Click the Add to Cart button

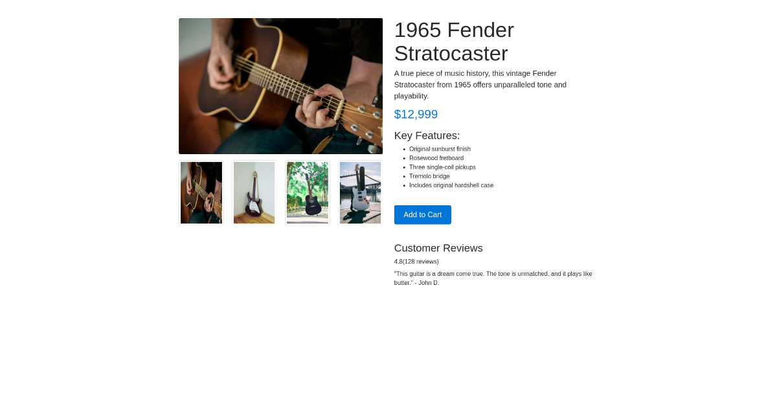tap(422, 214)
